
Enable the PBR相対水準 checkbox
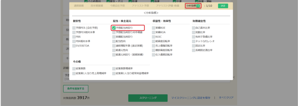(x=74, y=41)
